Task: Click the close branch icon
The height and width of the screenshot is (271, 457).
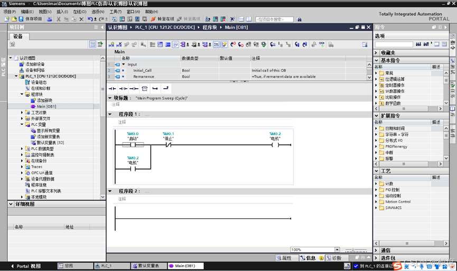Action: coord(166,88)
